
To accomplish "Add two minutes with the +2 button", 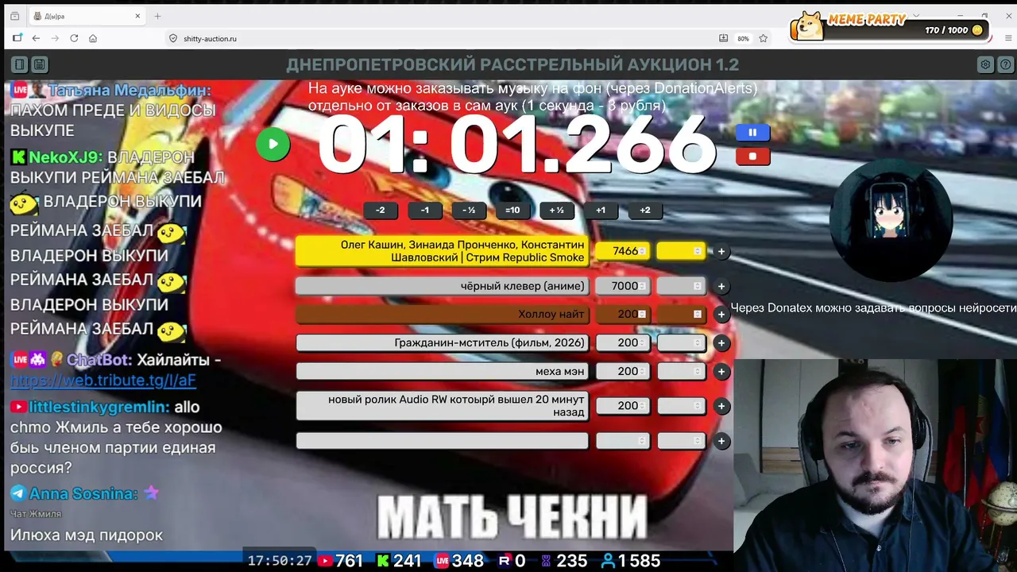I will (645, 211).
